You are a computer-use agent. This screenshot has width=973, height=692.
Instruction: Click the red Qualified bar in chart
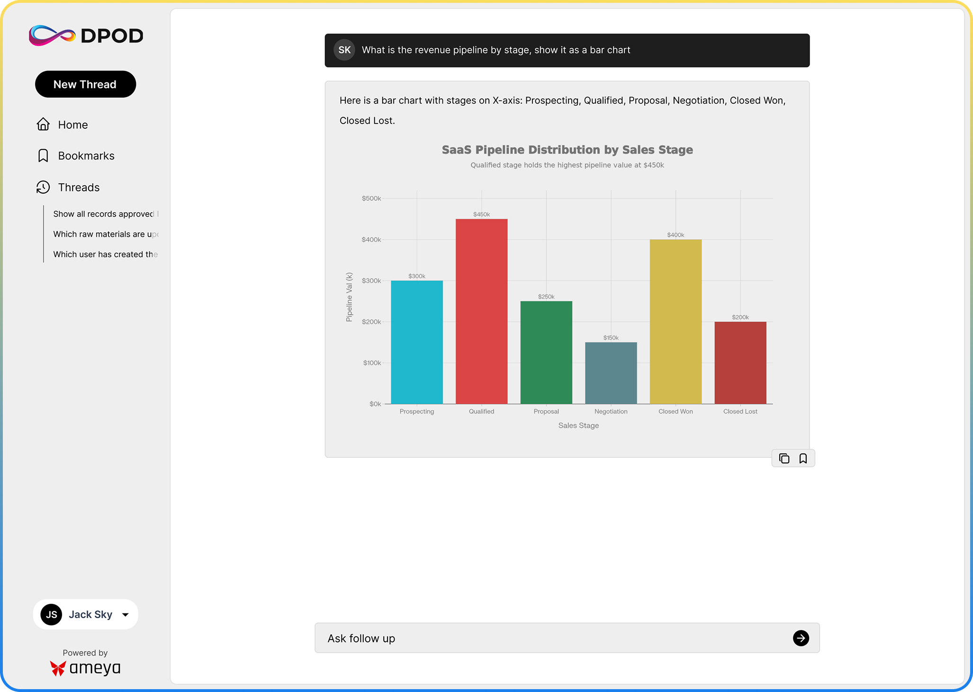481,311
